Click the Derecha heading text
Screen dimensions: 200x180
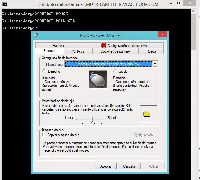click(119, 78)
